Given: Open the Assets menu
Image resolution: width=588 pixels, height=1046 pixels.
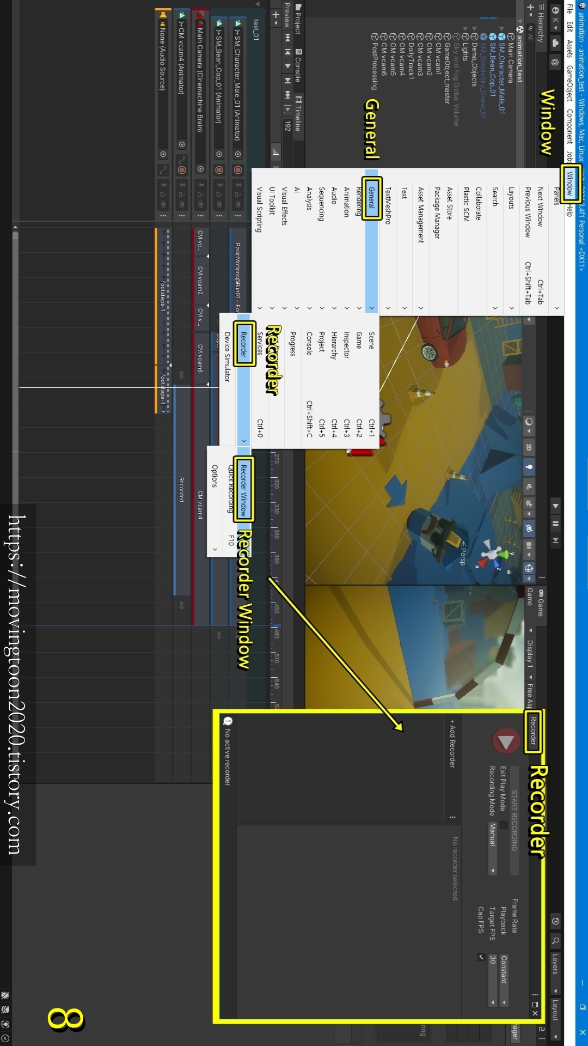Looking at the screenshot, I should click(x=569, y=48).
